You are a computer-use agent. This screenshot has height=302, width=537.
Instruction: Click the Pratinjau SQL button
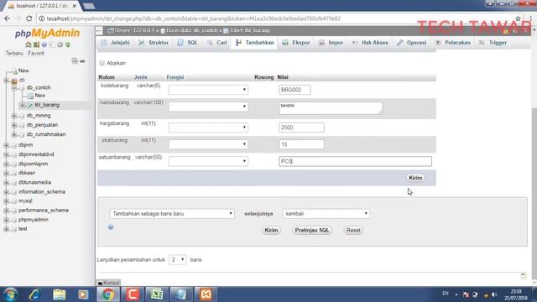(x=312, y=230)
